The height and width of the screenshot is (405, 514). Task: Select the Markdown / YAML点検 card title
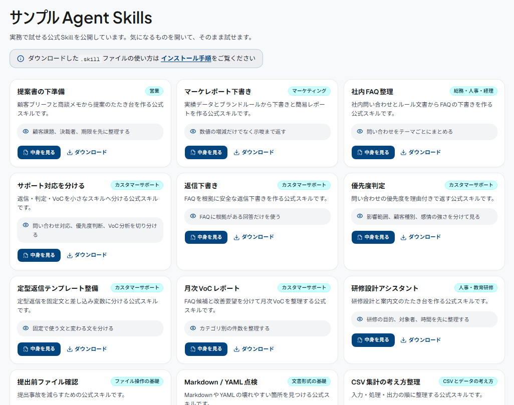pyautogui.click(x=221, y=382)
